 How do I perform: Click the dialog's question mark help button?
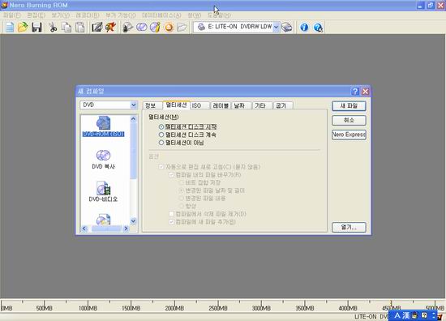355,92
